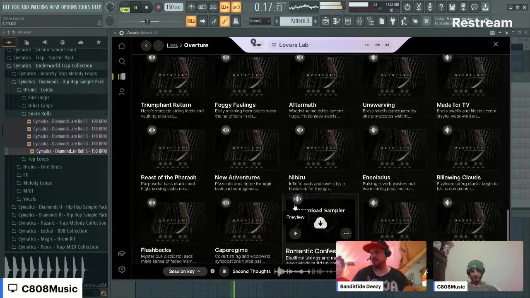This screenshot has height=298, width=530.
Task: Open the Arcade home icon
Action: [x=122, y=46]
